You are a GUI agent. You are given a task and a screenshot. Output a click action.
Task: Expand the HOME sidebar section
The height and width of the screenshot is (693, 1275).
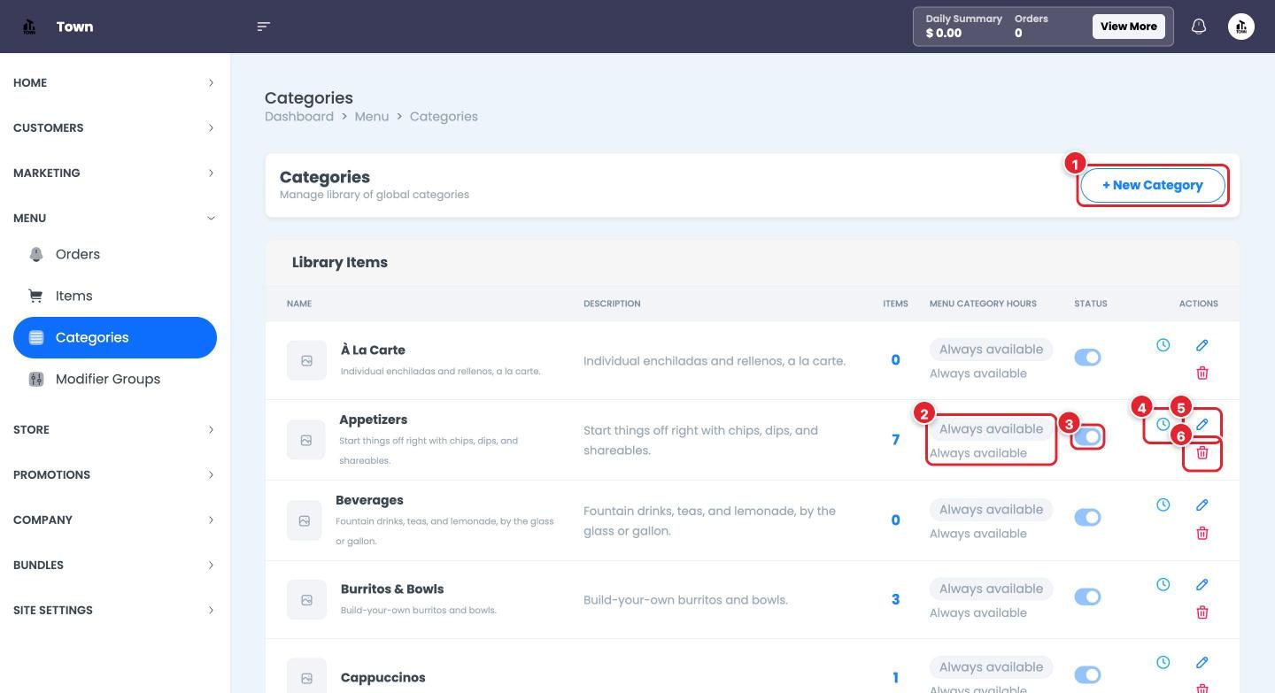coord(114,82)
